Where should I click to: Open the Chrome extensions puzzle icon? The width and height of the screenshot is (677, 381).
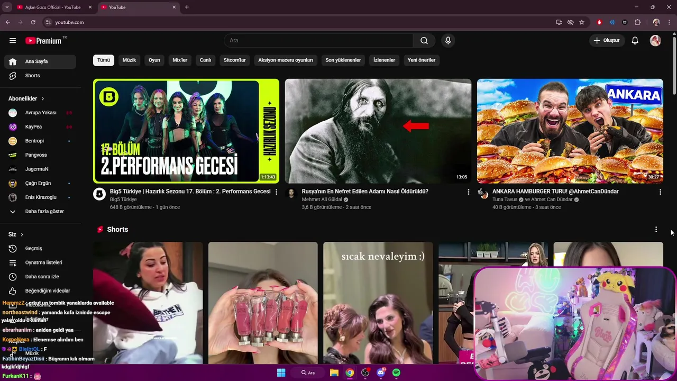click(x=637, y=22)
